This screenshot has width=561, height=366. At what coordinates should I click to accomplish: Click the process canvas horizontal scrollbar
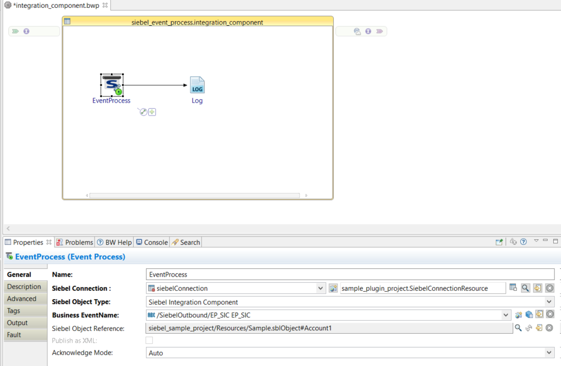click(x=194, y=195)
